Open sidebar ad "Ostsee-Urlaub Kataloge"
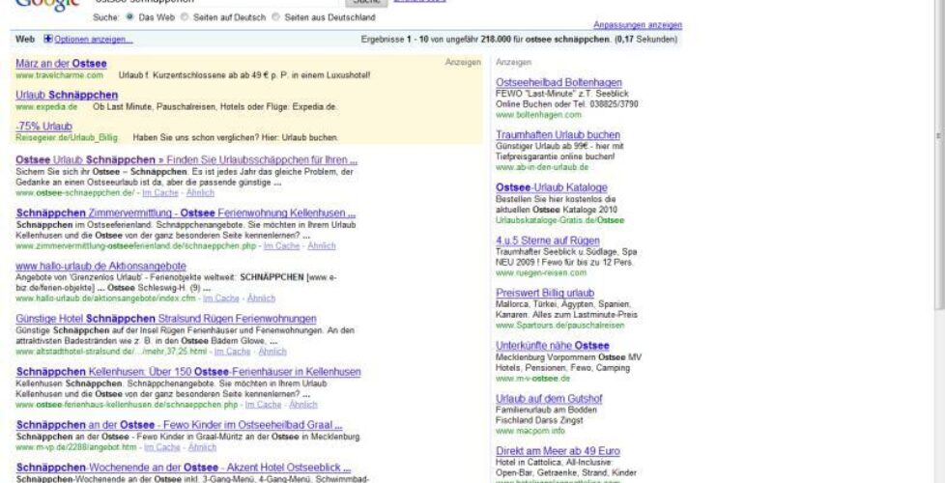Viewport: 945px width, 483px height. pyautogui.click(x=552, y=188)
